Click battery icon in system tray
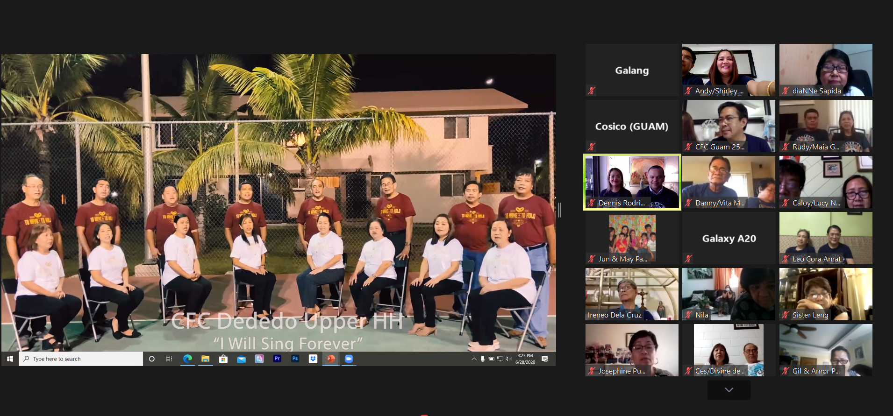This screenshot has width=893, height=416. (x=491, y=359)
